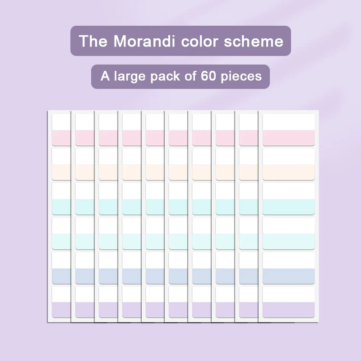Click the white area above the rightmost peach tab
Image resolution: width=361 pixels, height=361 pixels.
click(288, 157)
